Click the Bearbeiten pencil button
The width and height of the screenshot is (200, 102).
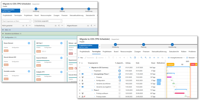[89, 58]
